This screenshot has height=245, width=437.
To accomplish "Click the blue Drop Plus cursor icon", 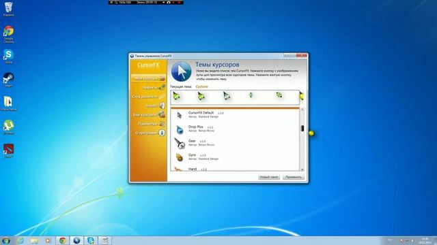I will click(180, 129).
